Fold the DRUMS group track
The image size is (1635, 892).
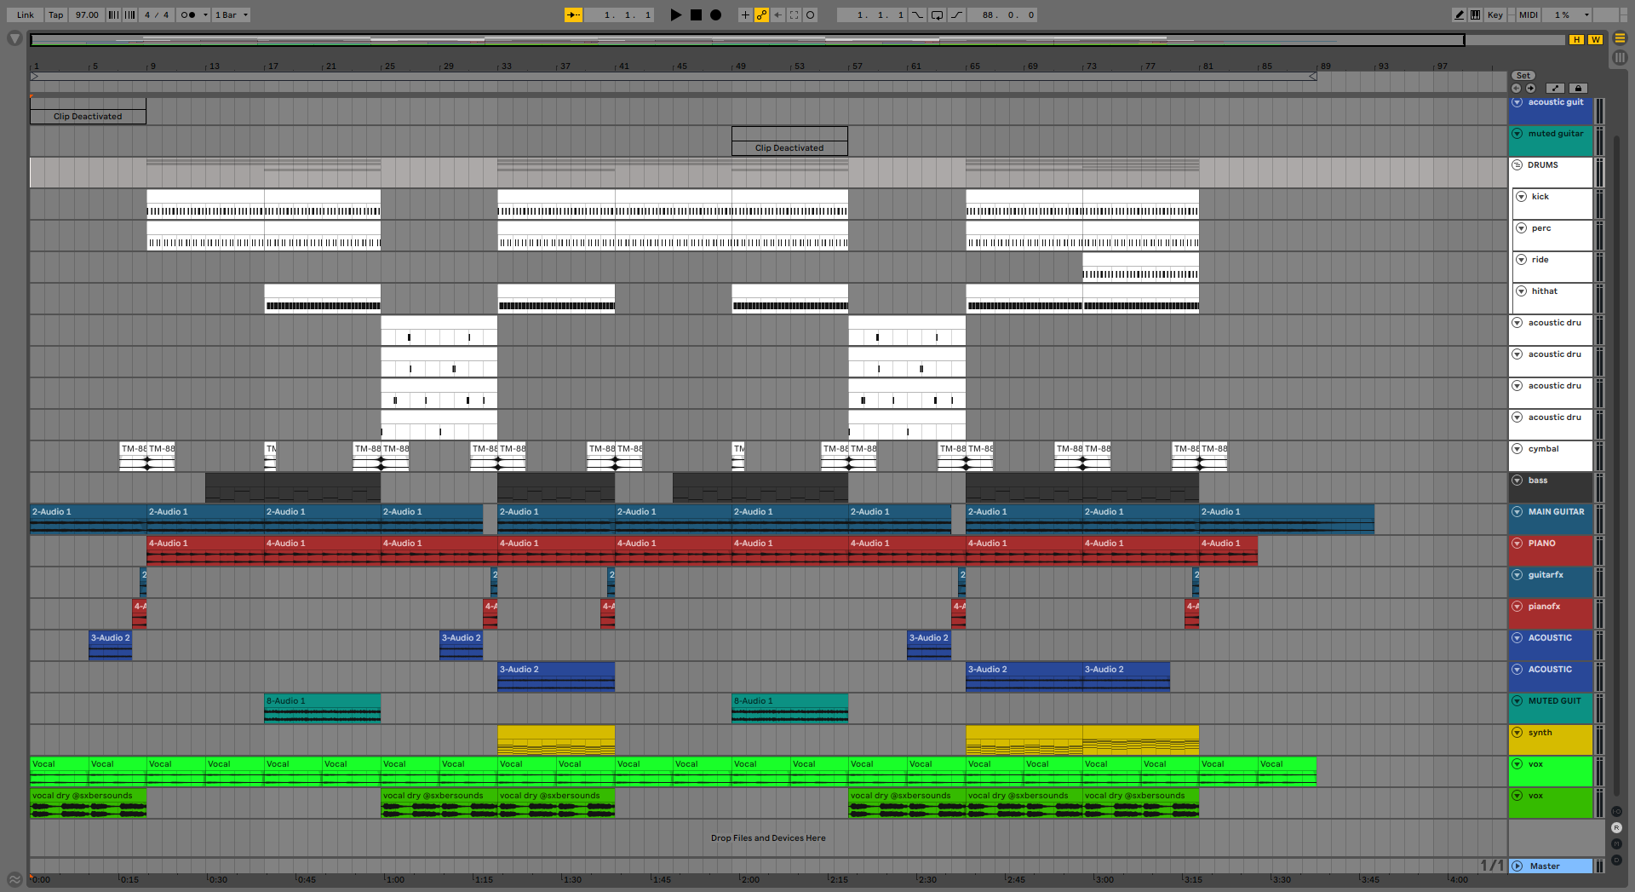(x=1517, y=165)
